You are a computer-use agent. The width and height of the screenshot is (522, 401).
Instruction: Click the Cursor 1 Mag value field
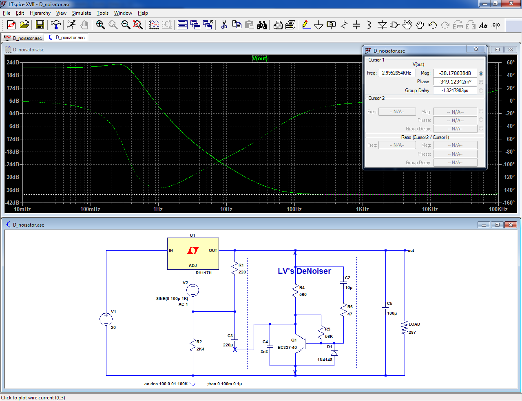point(455,73)
